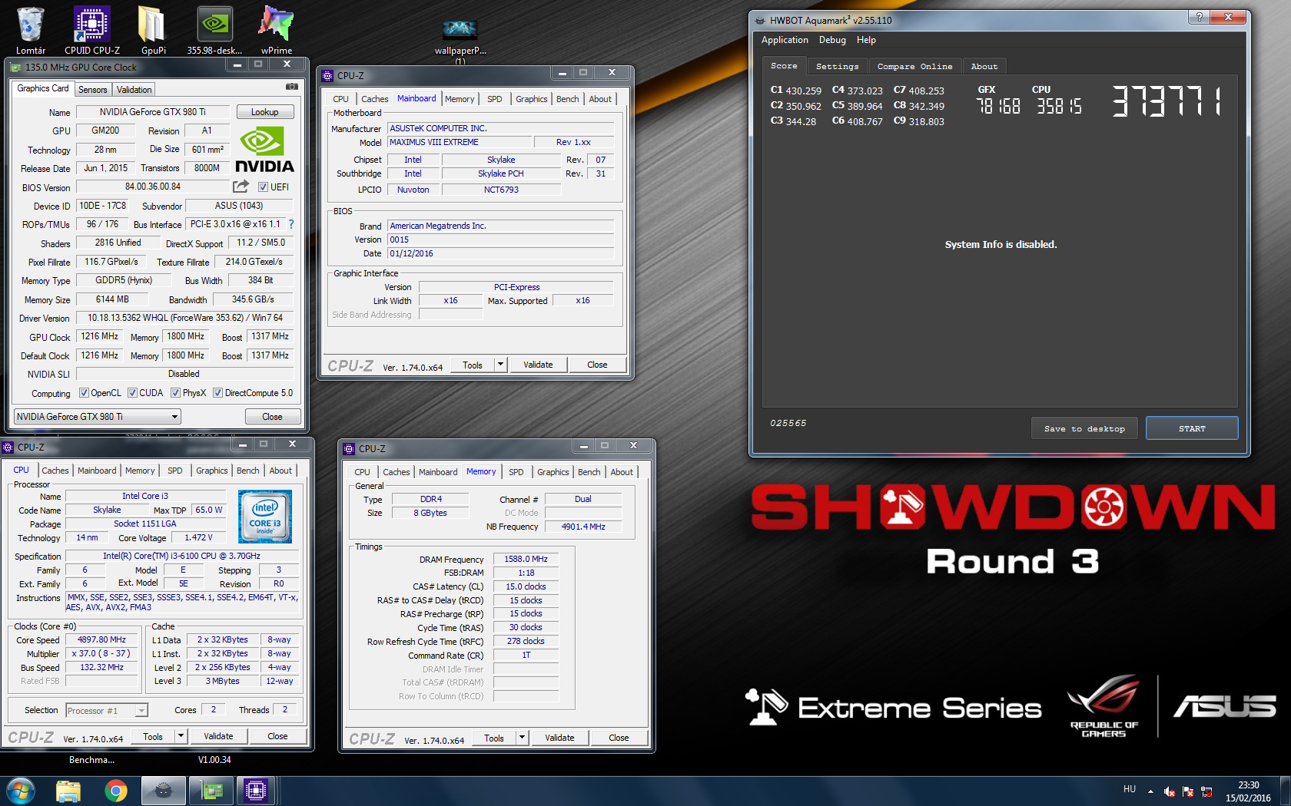The width and height of the screenshot is (1291, 806).
Task: Open the Application menu in HWBOT Aquamark
Action: pyautogui.click(x=785, y=40)
